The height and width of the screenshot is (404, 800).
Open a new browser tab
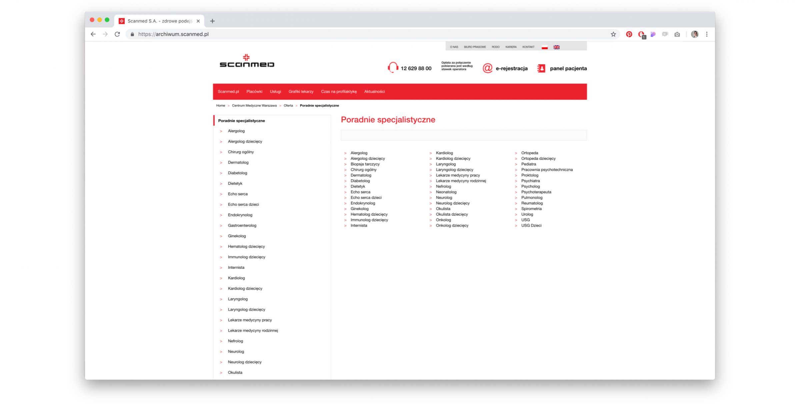click(212, 21)
